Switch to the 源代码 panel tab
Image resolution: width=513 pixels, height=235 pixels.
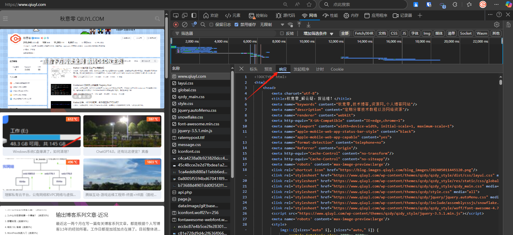[x=285, y=15]
